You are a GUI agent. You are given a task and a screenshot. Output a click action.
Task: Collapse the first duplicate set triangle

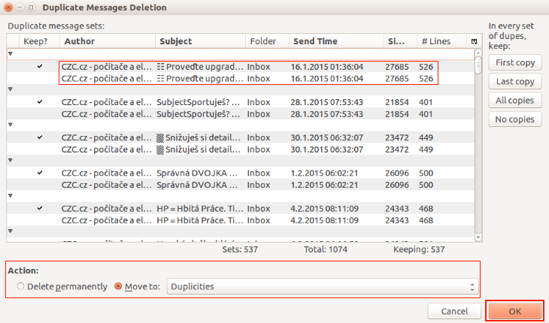[11, 54]
